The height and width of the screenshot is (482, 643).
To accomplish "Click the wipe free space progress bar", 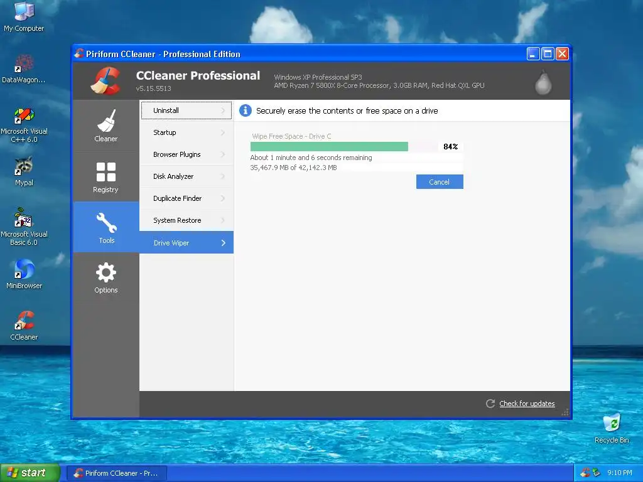I will click(x=343, y=147).
